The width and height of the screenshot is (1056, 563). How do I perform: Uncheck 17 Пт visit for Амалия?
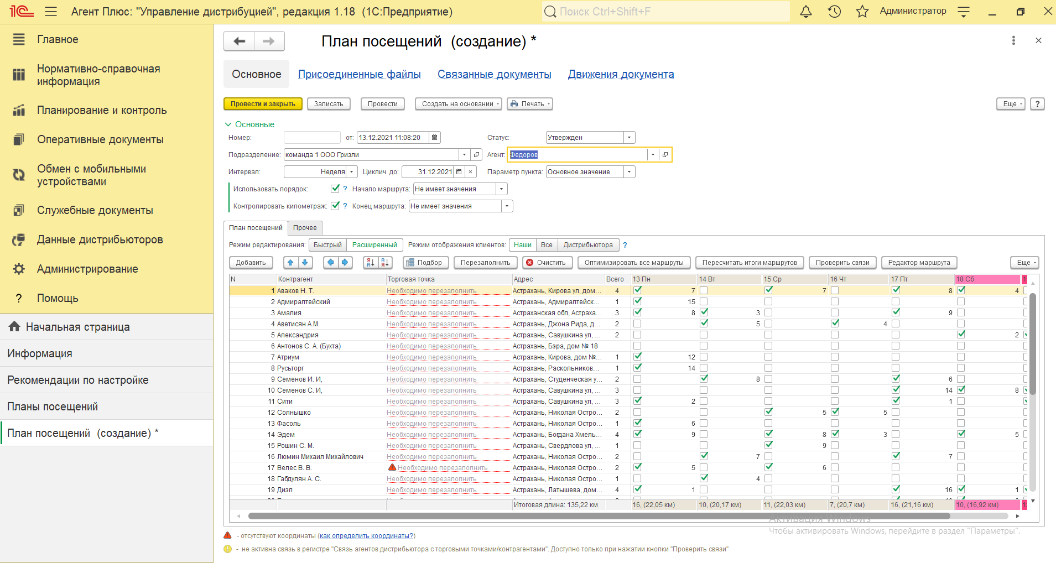coord(896,312)
